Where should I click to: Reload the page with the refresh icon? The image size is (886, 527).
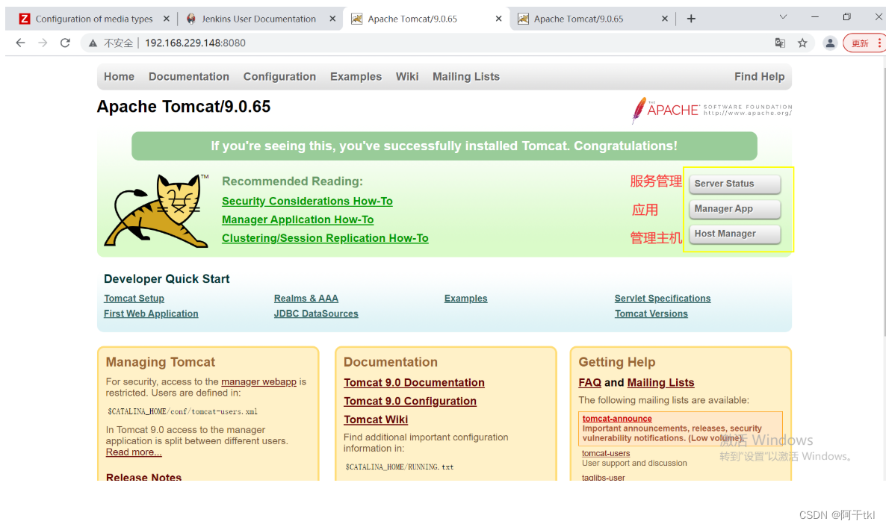pos(65,43)
